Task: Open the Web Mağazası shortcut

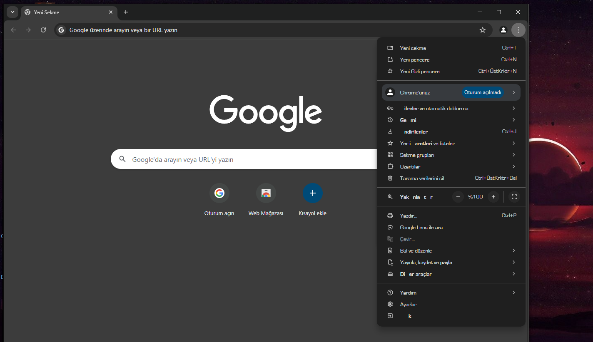Action: point(266,201)
